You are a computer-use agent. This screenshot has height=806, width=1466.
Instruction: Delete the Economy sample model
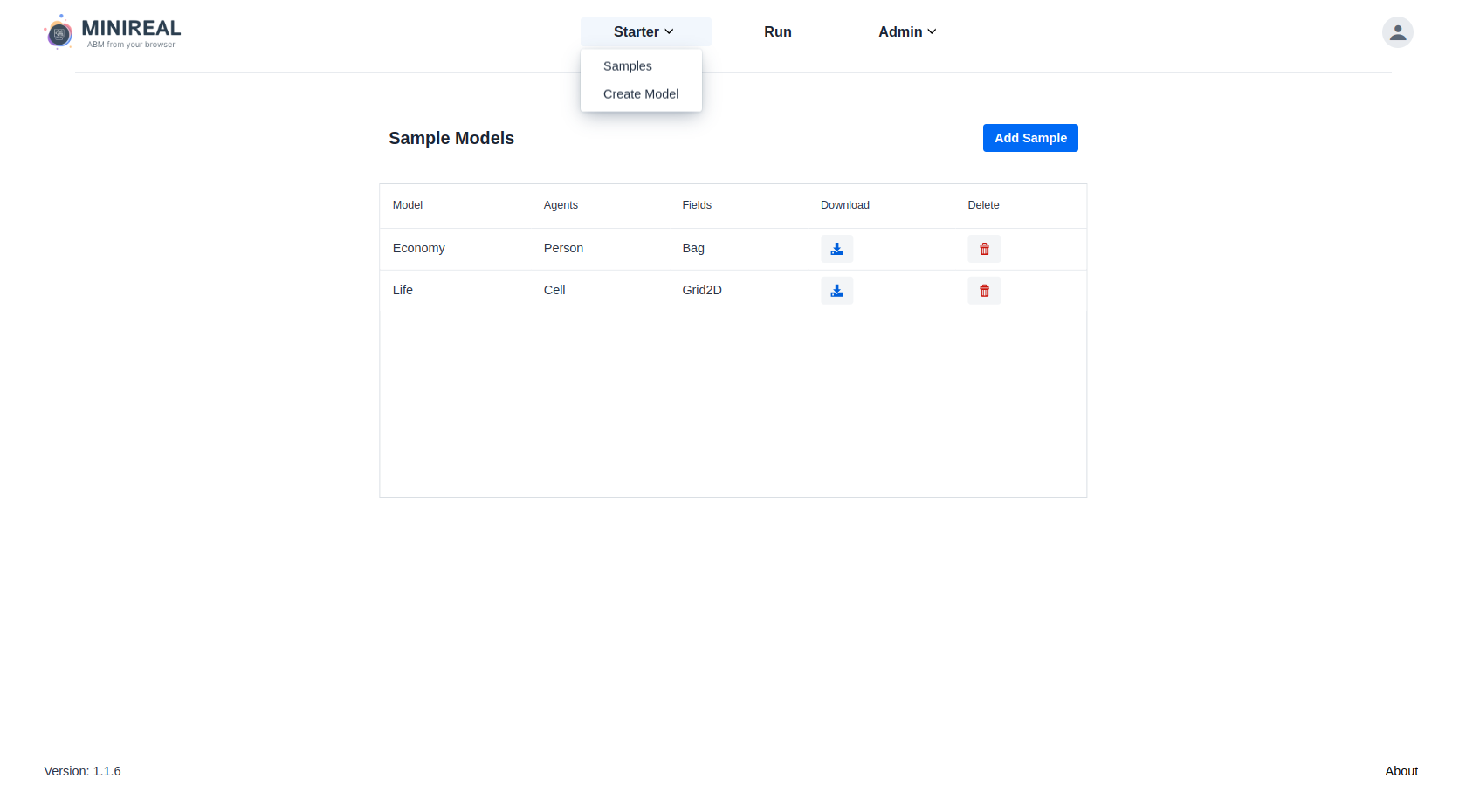click(984, 249)
